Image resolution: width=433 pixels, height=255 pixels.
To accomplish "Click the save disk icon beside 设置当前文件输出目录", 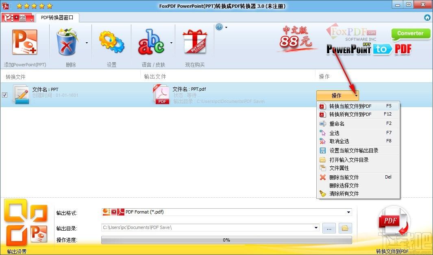I will click(x=322, y=150).
